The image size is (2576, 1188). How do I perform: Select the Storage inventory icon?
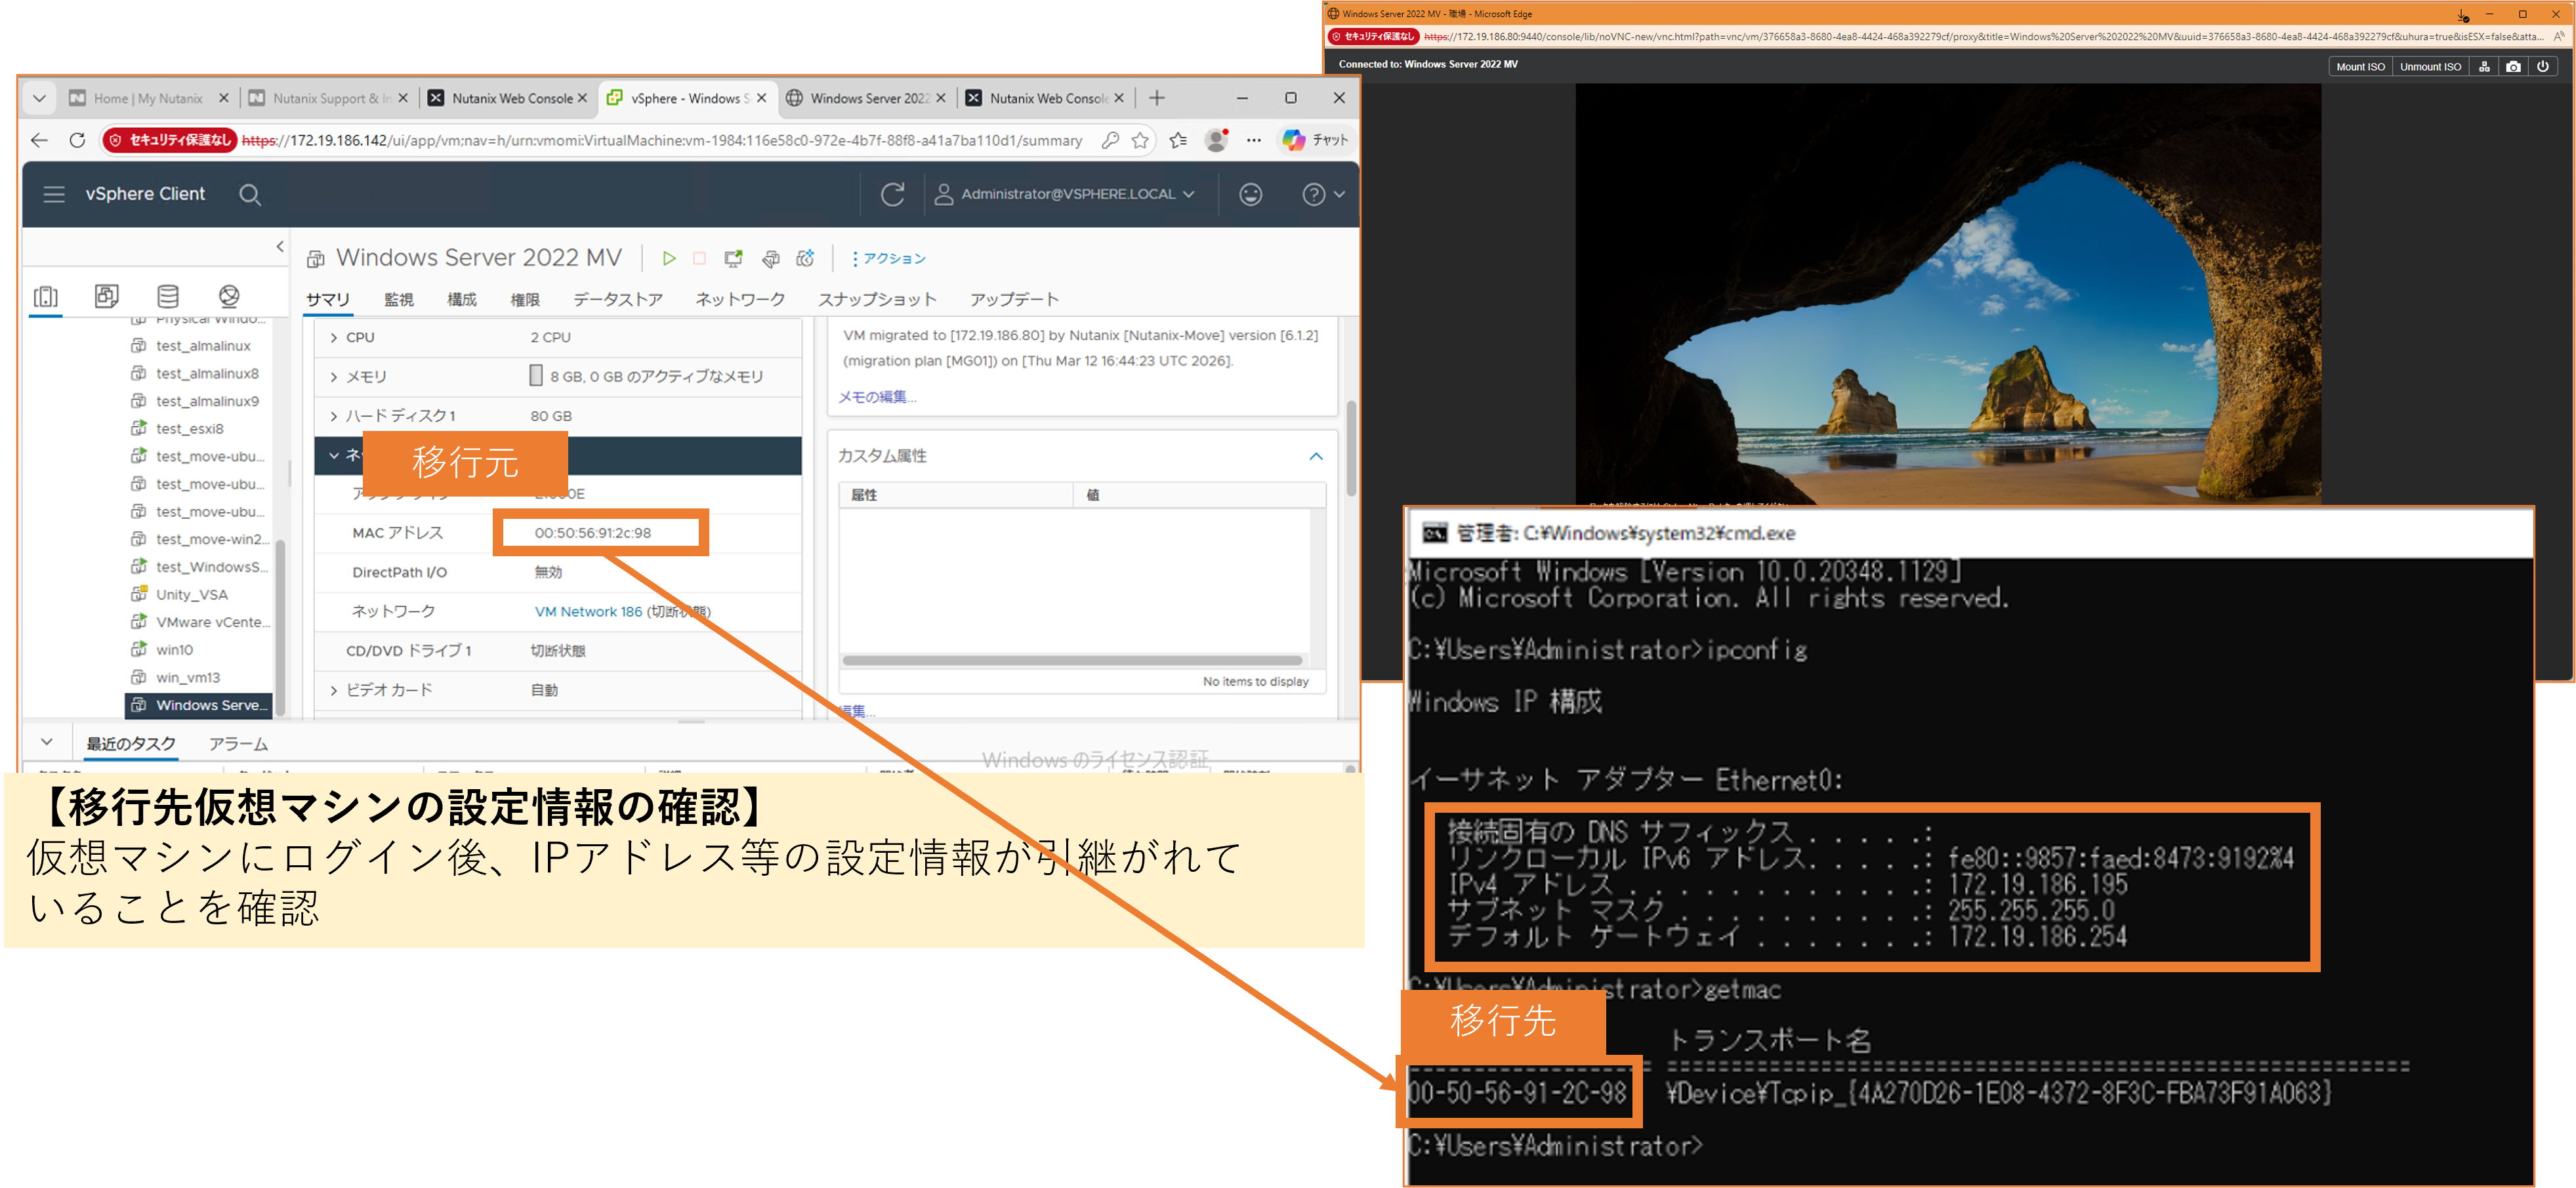[x=168, y=296]
